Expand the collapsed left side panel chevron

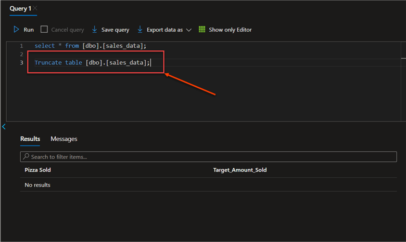[4, 127]
